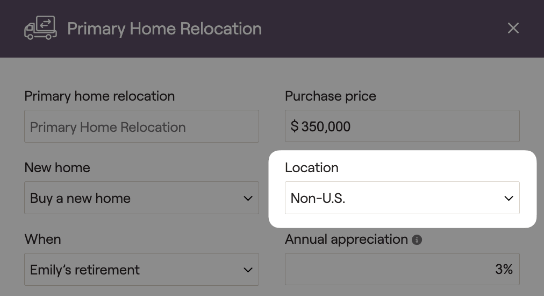Click the "Annual appreciation" label text
This screenshot has width=544, height=296.
[346, 239]
